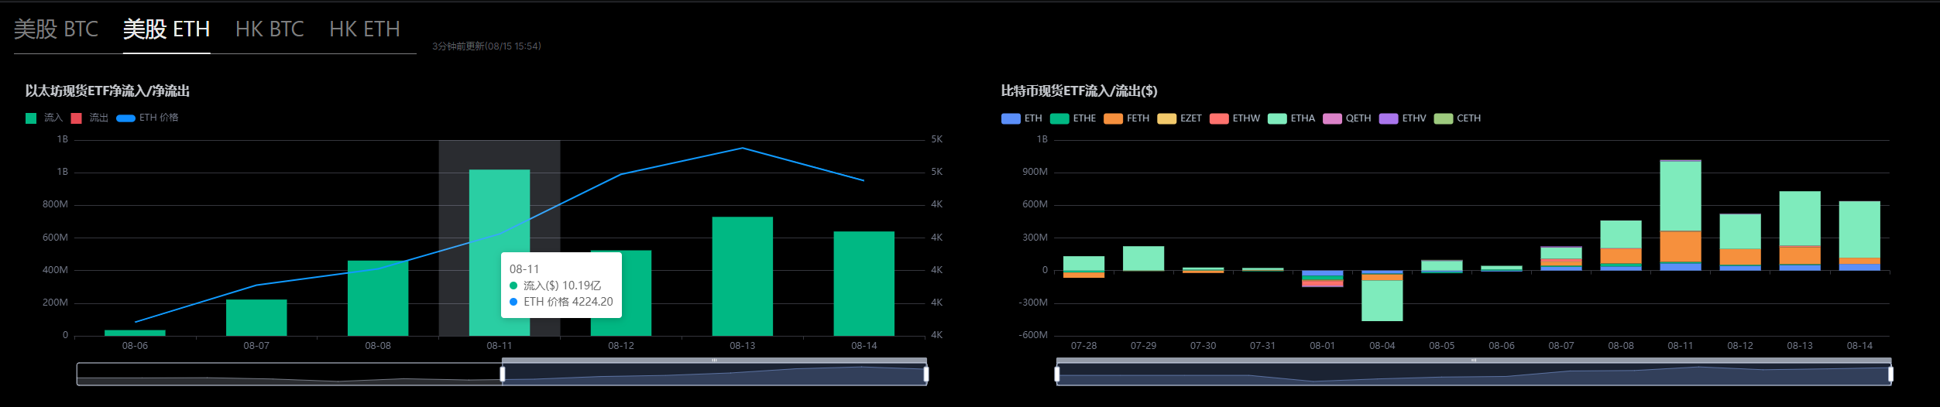Hide the ETHW series via legend

(x=1219, y=119)
